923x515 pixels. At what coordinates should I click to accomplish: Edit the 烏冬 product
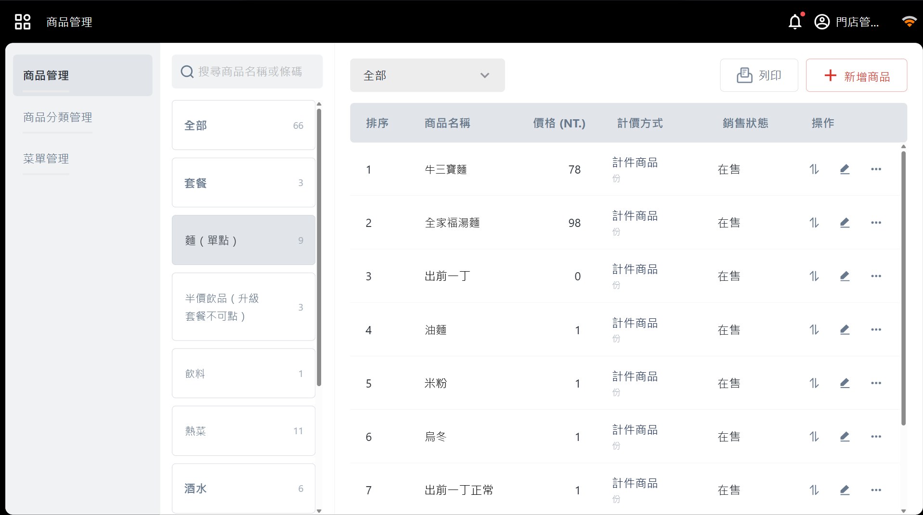[845, 437]
